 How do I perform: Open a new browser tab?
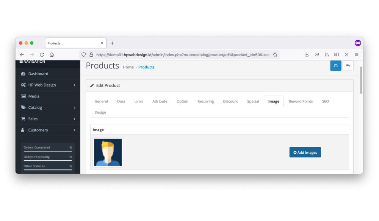point(113,43)
